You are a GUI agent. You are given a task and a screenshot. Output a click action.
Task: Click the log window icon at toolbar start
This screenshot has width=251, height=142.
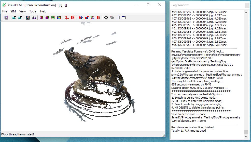pyautogui.click(x=6, y=18)
